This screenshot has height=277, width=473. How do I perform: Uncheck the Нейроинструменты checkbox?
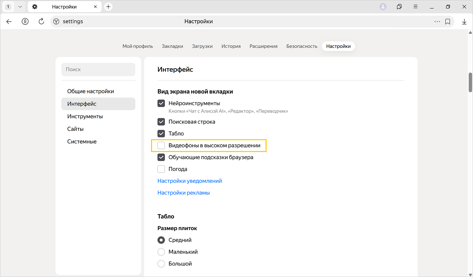pos(161,103)
